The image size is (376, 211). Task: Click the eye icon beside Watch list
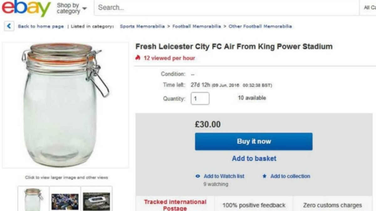coord(198,176)
